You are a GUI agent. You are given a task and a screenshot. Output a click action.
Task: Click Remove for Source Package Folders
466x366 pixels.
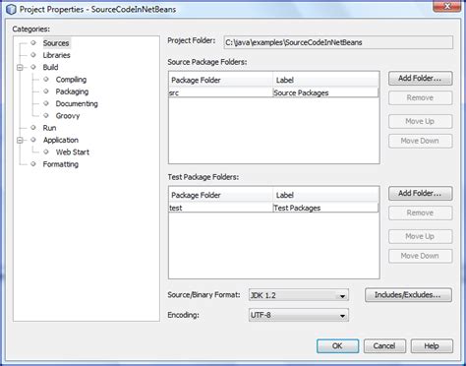pyautogui.click(x=420, y=98)
